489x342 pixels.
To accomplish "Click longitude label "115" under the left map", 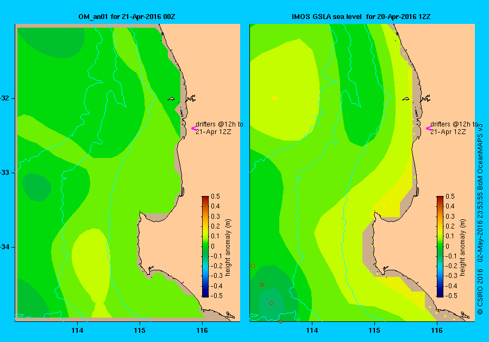I will click(140, 331).
